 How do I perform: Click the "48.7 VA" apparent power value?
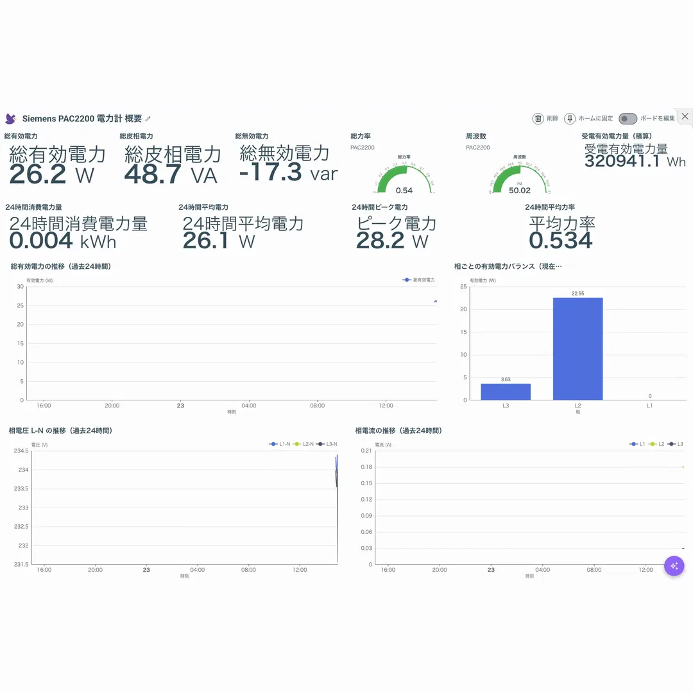171,175
